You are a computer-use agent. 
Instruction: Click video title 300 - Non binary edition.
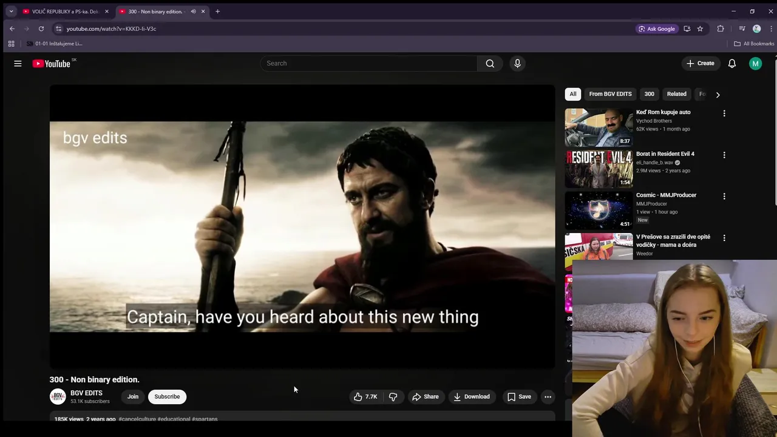[94, 379]
